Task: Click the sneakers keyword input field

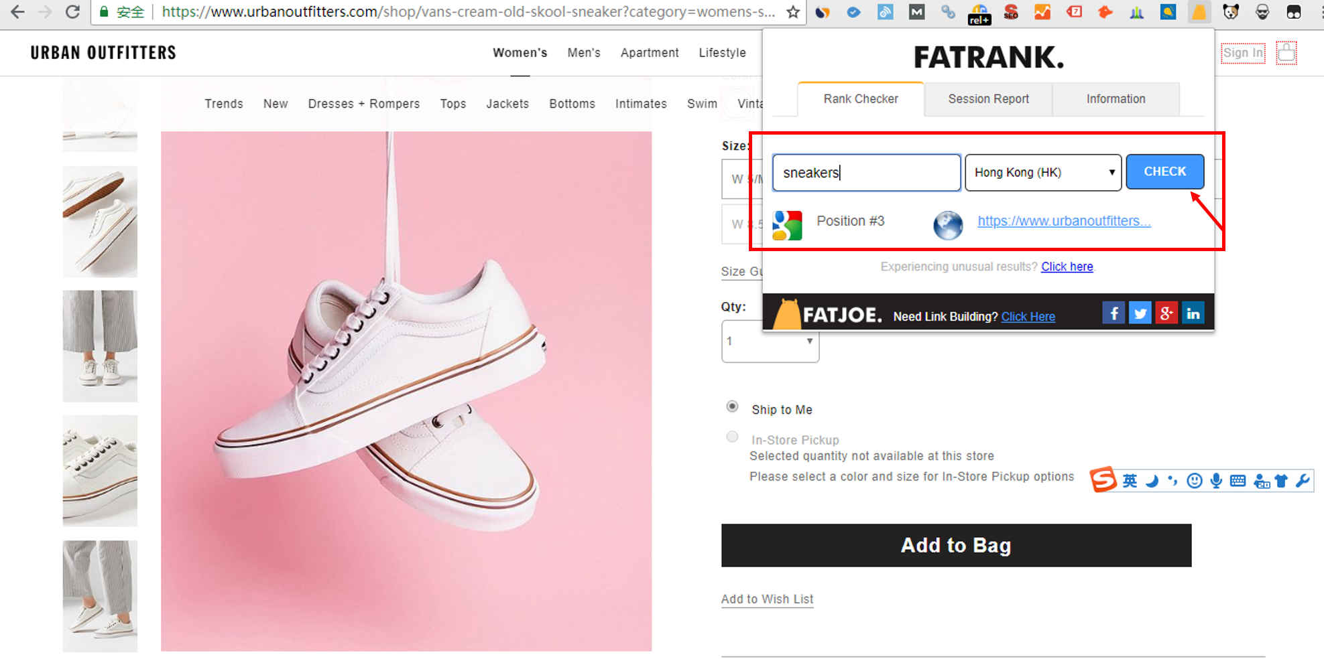Action: tap(866, 173)
